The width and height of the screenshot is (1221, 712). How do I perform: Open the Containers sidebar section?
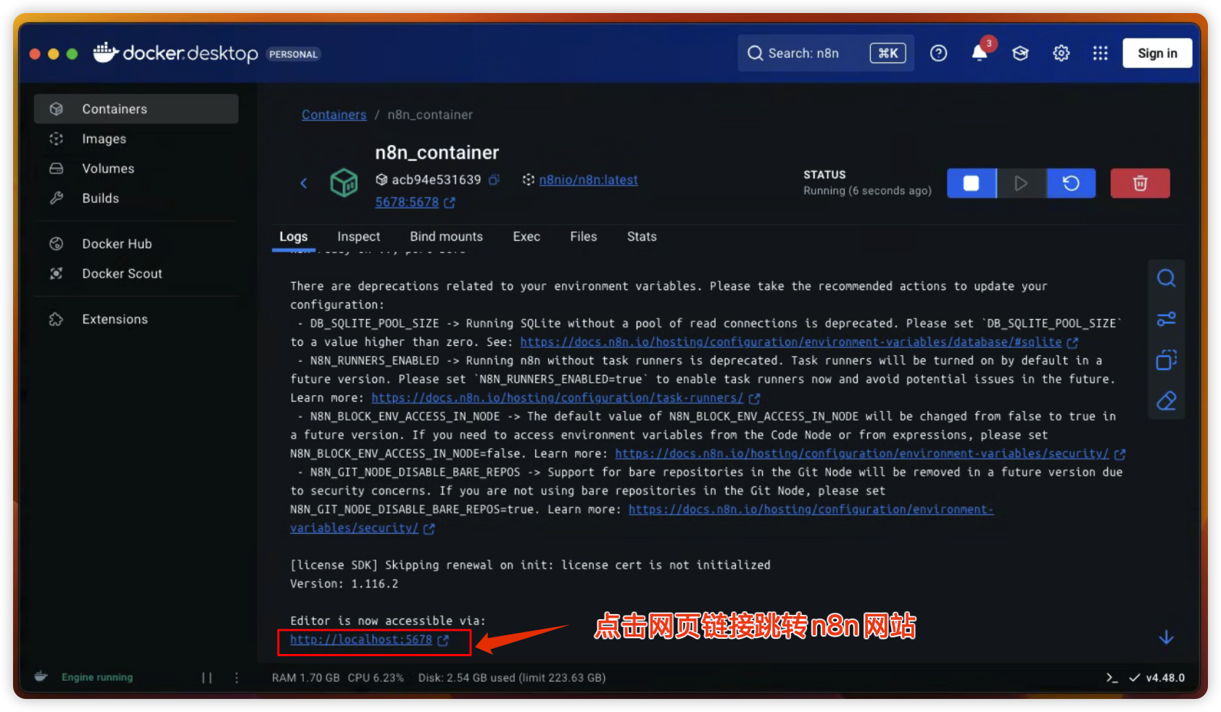point(136,109)
